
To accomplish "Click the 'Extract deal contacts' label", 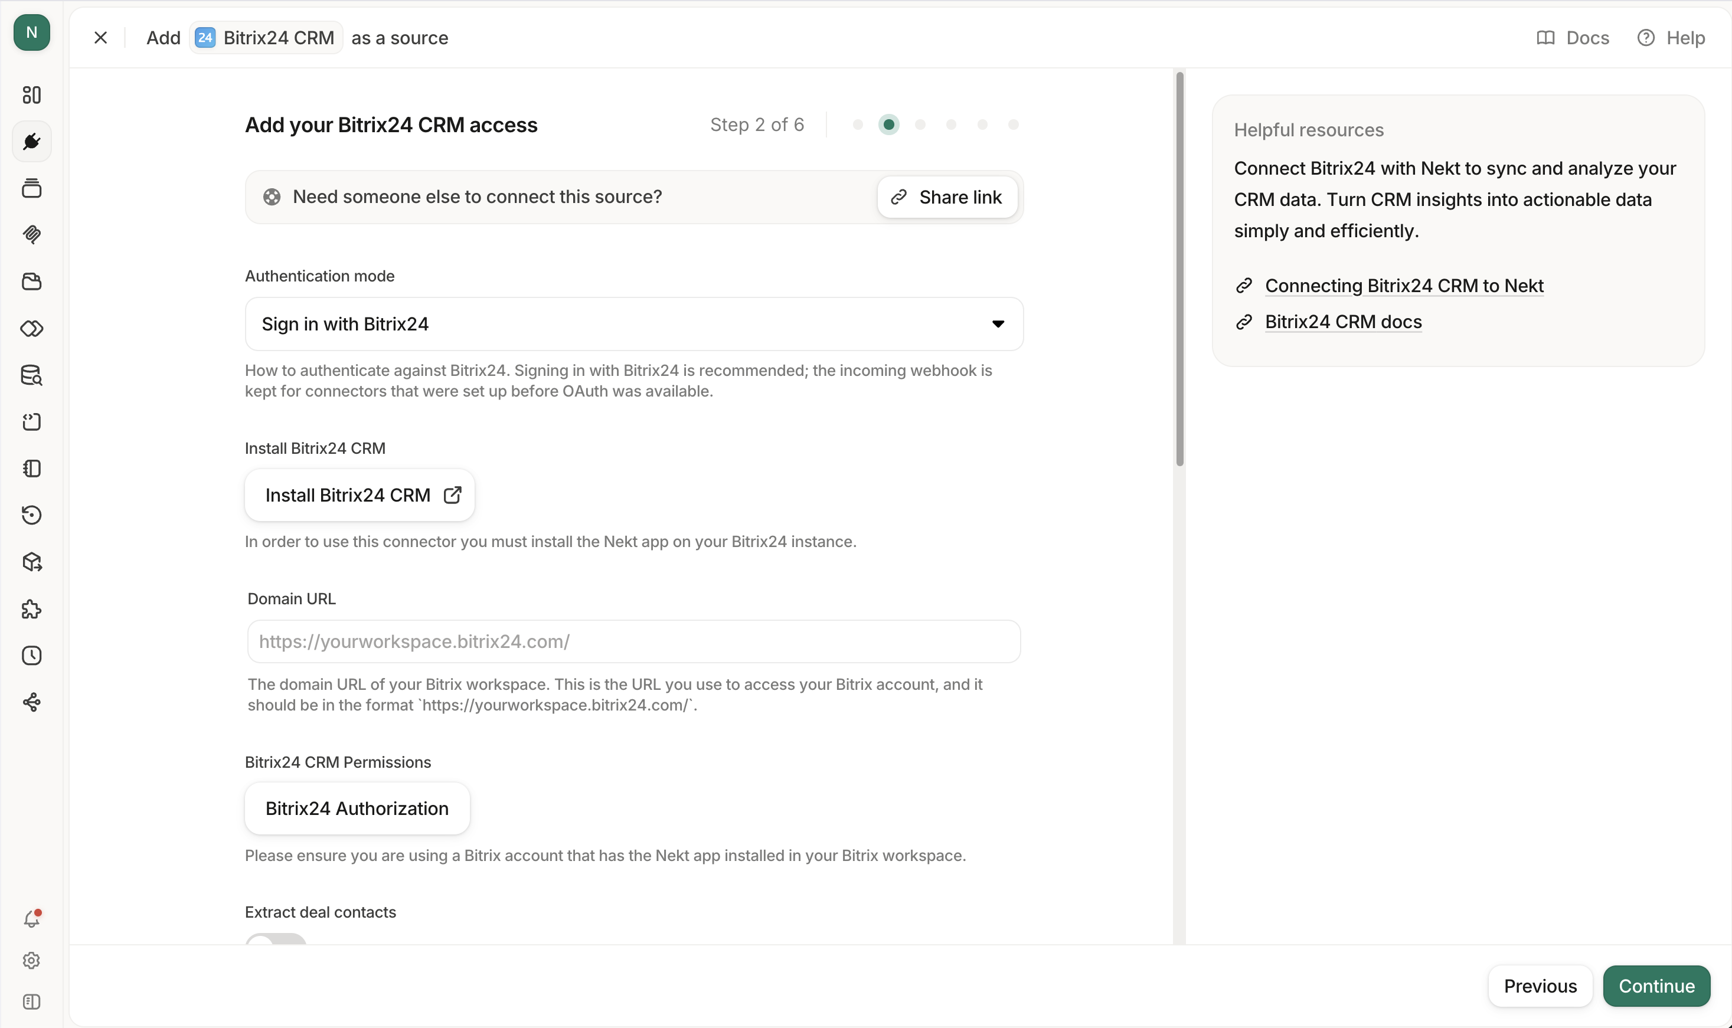I will [x=321, y=912].
